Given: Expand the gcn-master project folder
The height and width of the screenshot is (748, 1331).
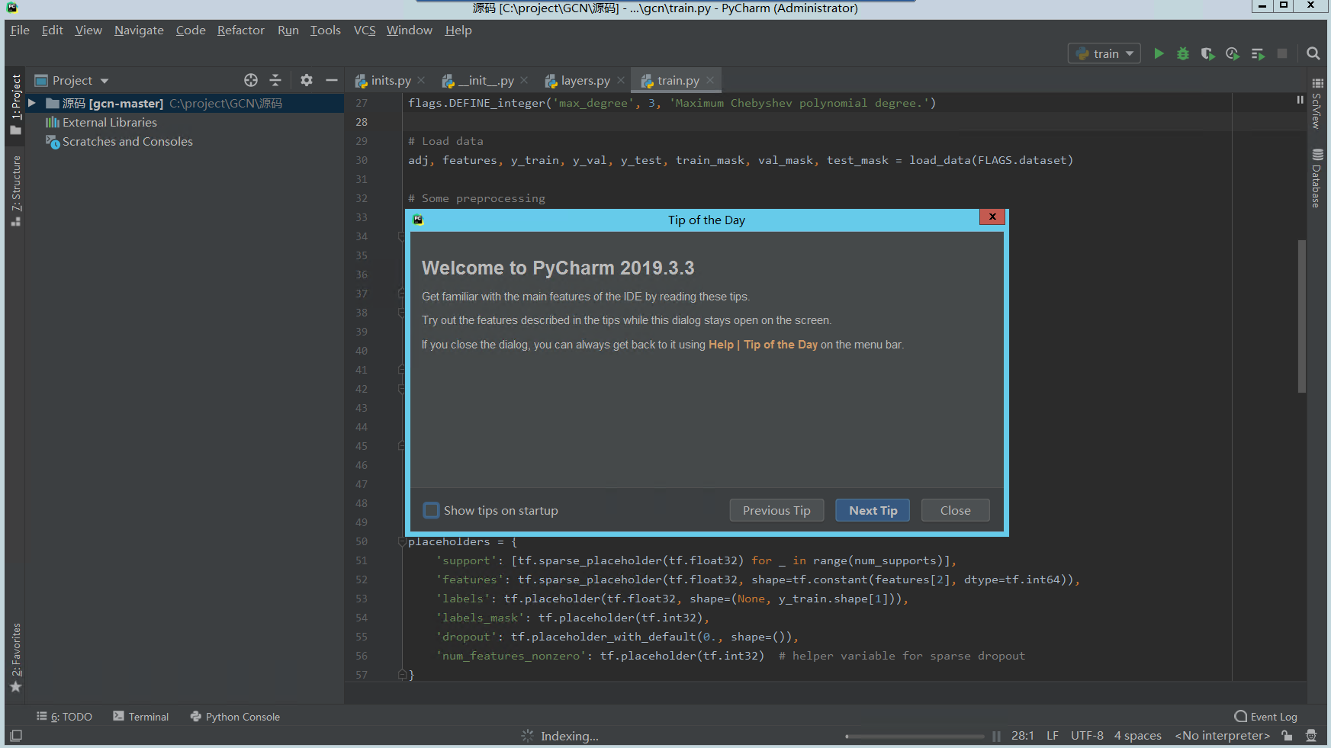Looking at the screenshot, I should (32, 103).
